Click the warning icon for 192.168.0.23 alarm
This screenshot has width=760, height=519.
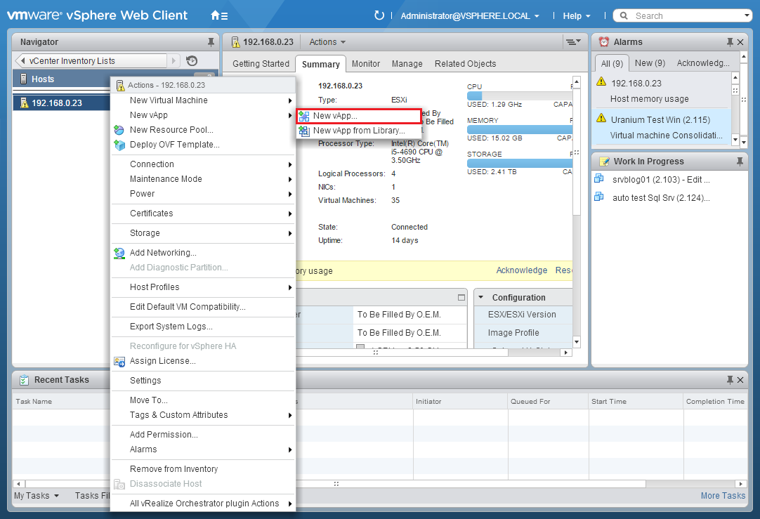pos(601,81)
